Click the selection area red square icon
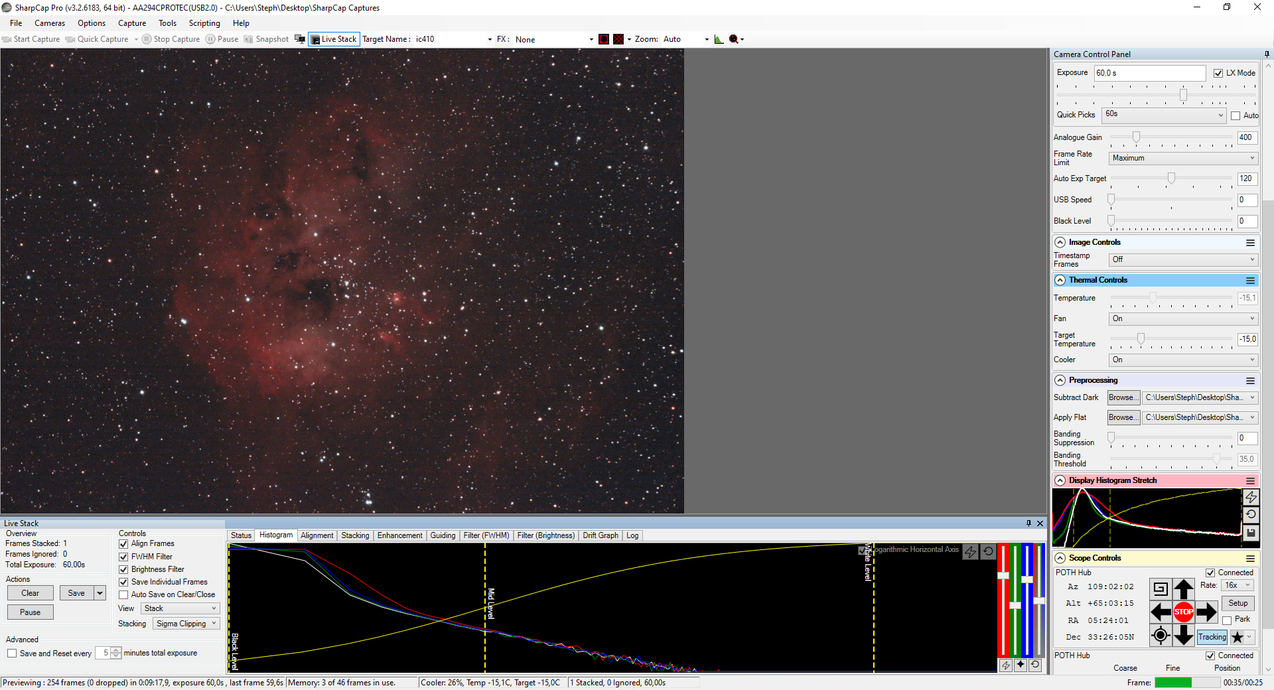The height and width of the screenshot is (690, 1274). (603, 39)
